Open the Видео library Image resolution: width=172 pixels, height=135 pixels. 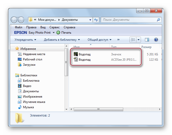(27, 86)
